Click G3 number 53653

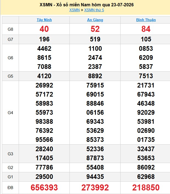146,158
